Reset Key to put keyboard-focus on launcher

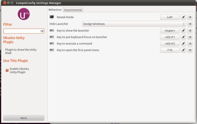coord(190,37)
